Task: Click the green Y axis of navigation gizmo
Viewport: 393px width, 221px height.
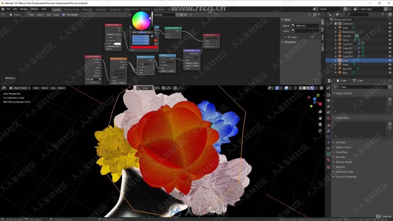Action: tap(318, 95)
